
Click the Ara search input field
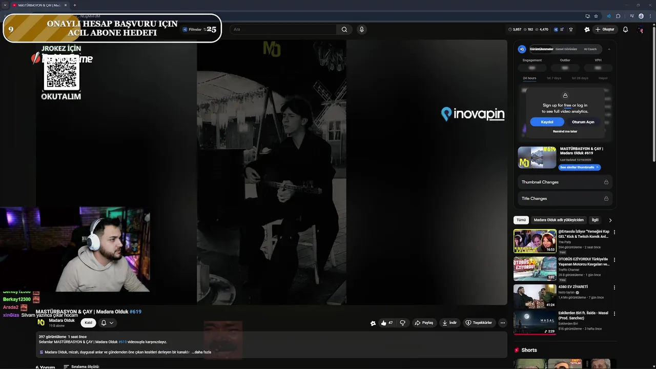coord(283,29)
